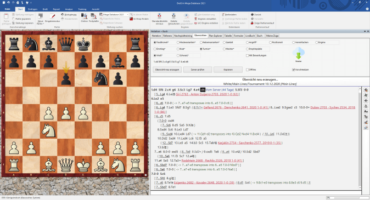Click last icon in notation side toolbar

(366, 128)
